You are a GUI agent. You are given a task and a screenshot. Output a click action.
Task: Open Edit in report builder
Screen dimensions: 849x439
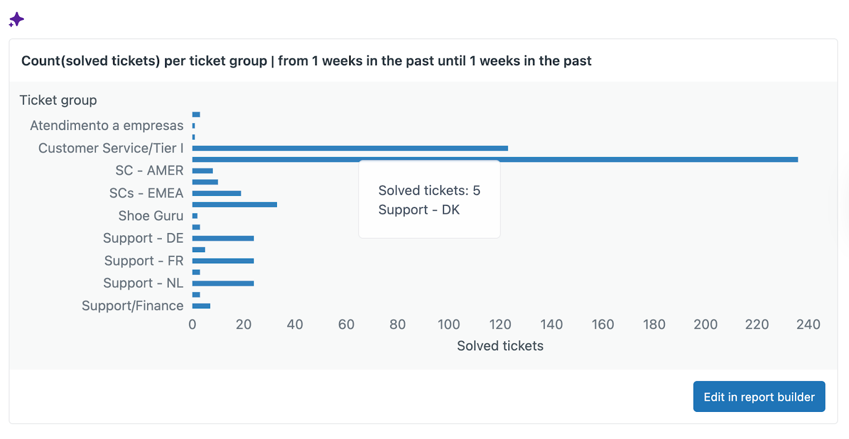tap(759, 397)
